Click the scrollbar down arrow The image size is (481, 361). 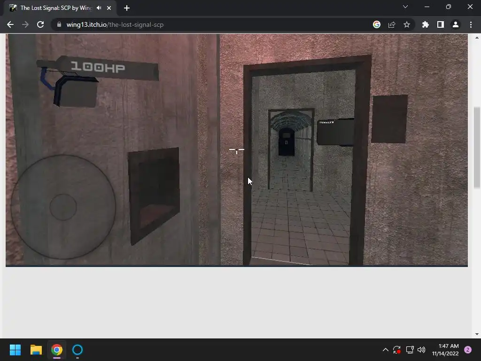coord(477,334)
